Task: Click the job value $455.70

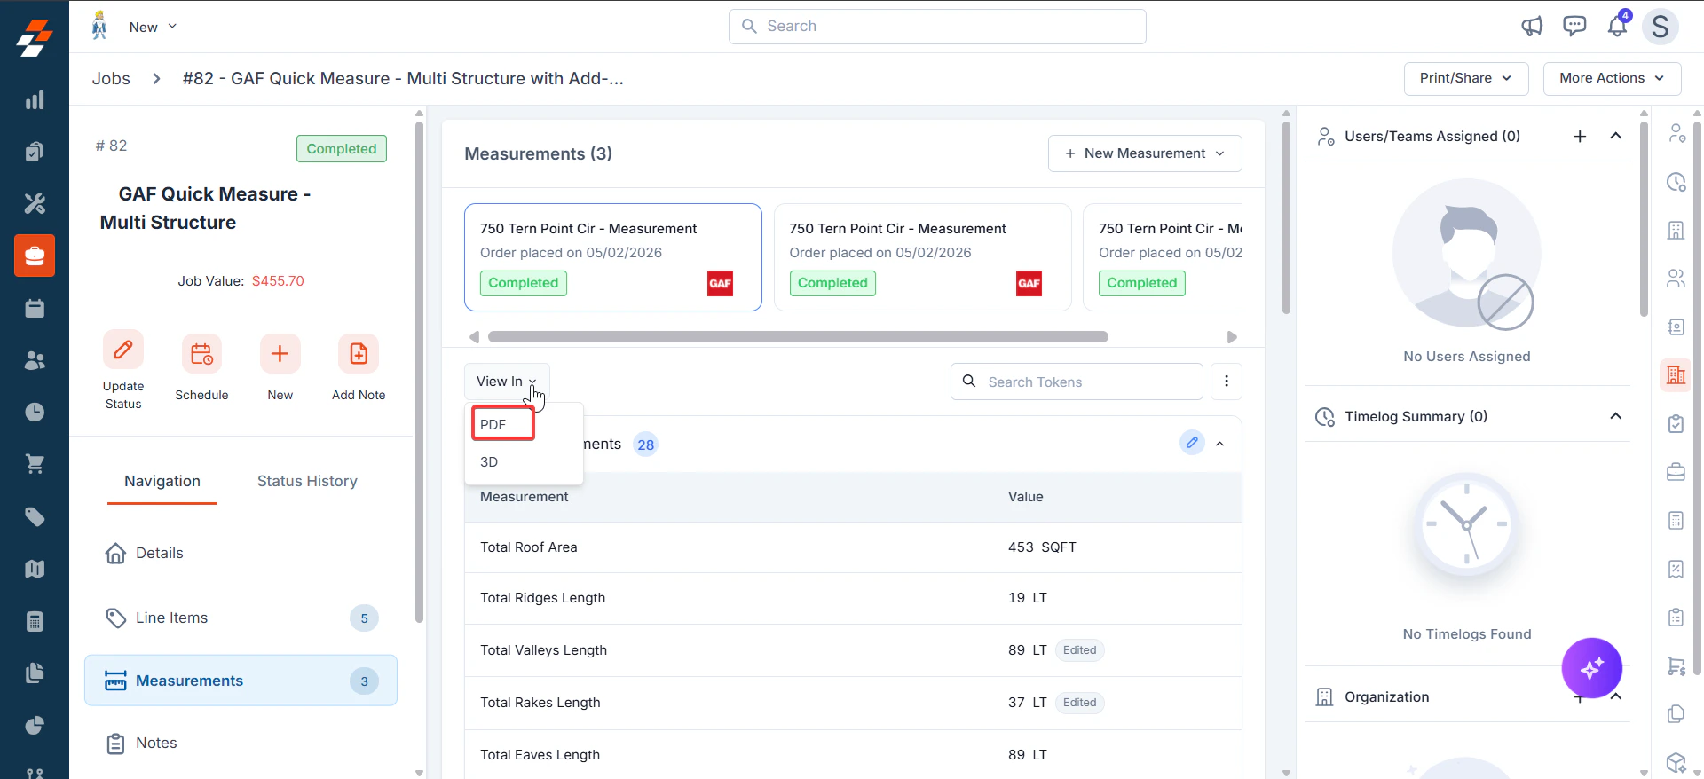Action: (278, 281)
